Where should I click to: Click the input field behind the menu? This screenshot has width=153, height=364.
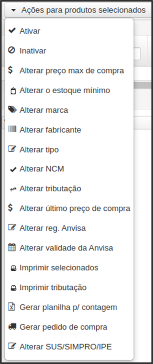pos(137,54)
